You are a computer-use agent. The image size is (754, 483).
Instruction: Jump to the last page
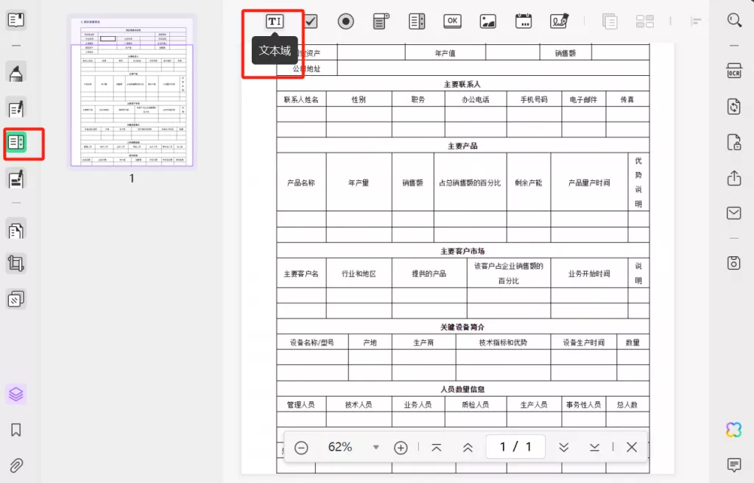coord(594,448)
